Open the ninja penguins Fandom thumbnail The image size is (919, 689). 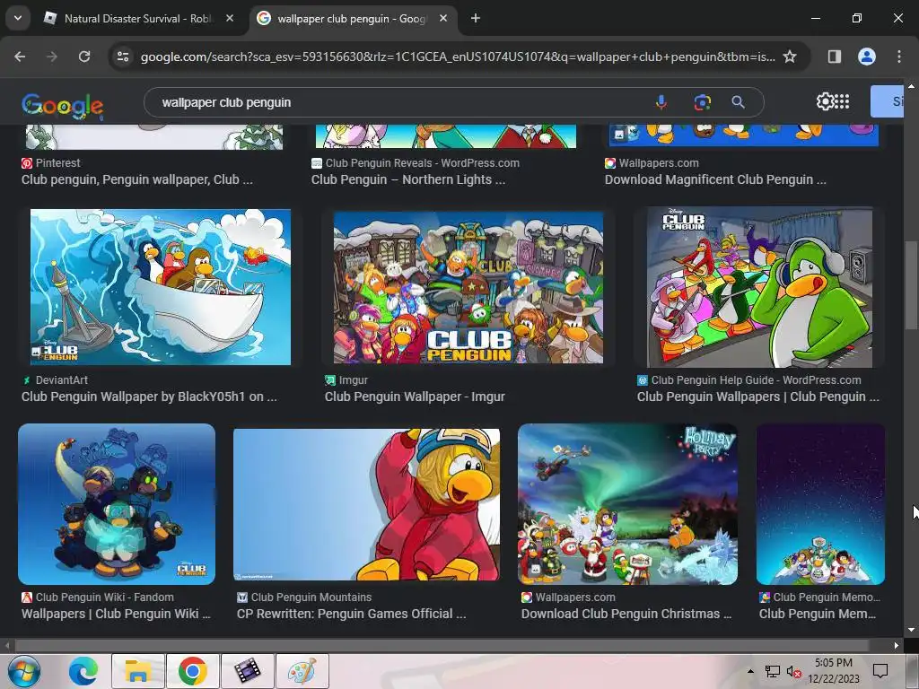click(117, 504)
